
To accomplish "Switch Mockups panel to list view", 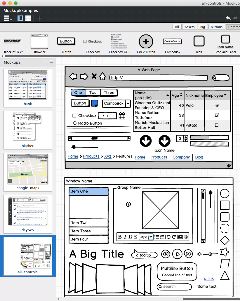I will coord(52,62).
